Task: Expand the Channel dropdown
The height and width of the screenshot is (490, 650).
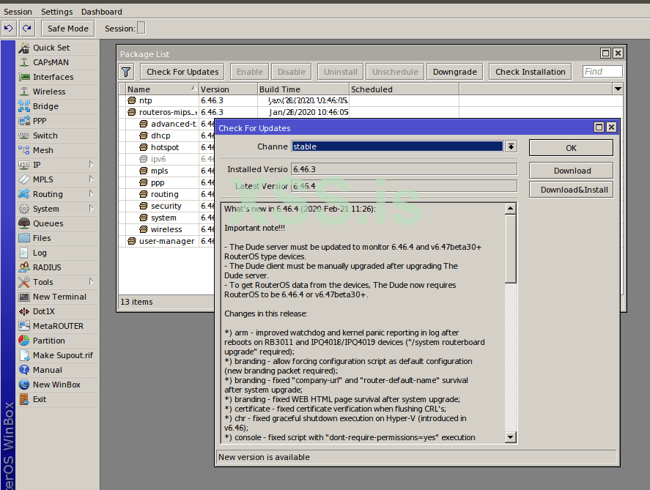Action: click(x=511, y=146)
